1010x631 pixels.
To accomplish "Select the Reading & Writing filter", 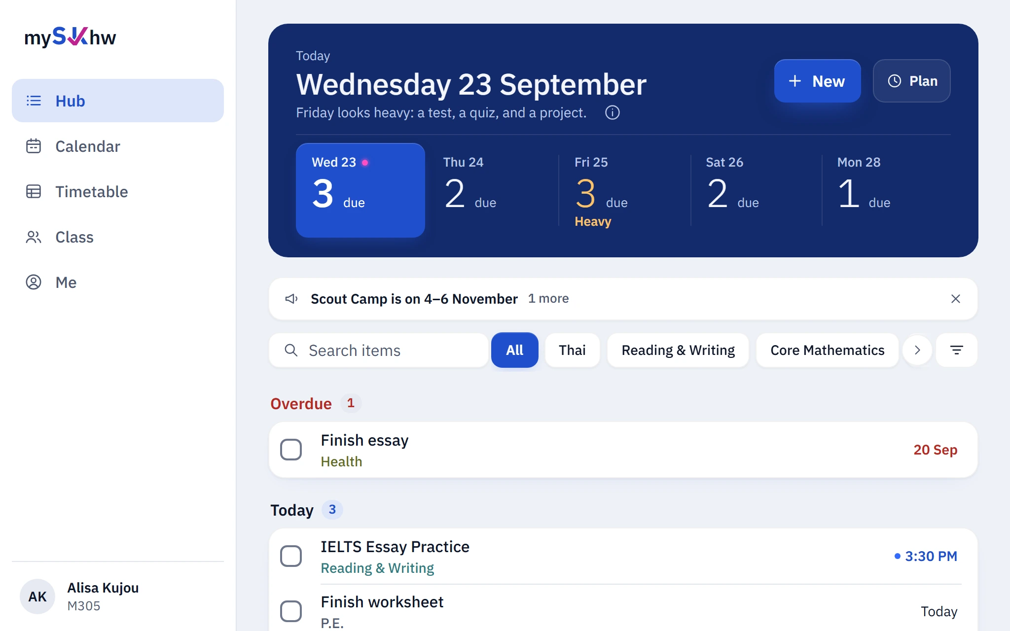I will pos(678,350).
